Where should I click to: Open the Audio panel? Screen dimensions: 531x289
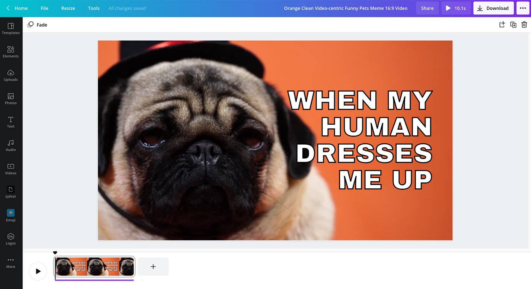coord(11,145)
